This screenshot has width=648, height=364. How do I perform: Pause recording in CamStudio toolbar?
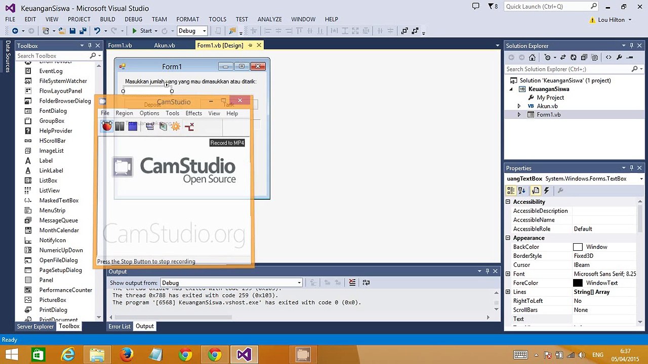tap(119, 126)
